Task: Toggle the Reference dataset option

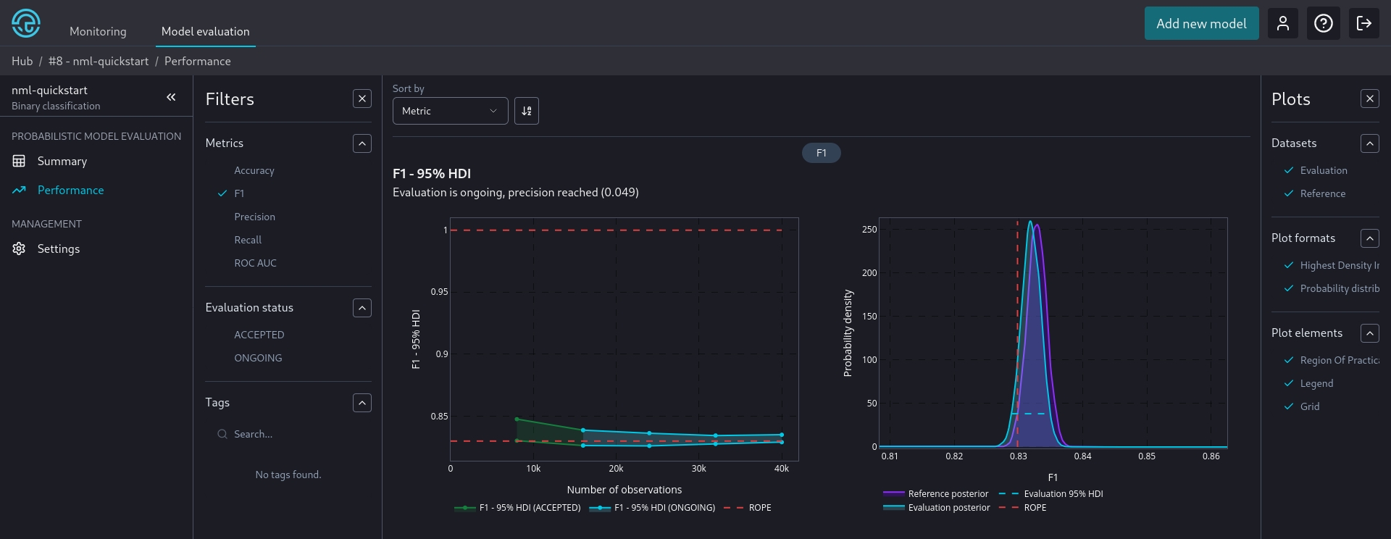Action: pyautogui.click(x=1322, y=193)
